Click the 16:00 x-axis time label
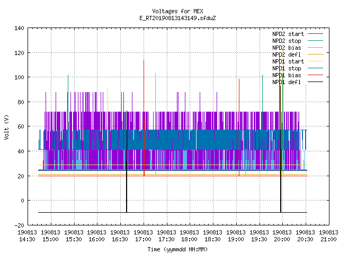 [x=96, y=240]
